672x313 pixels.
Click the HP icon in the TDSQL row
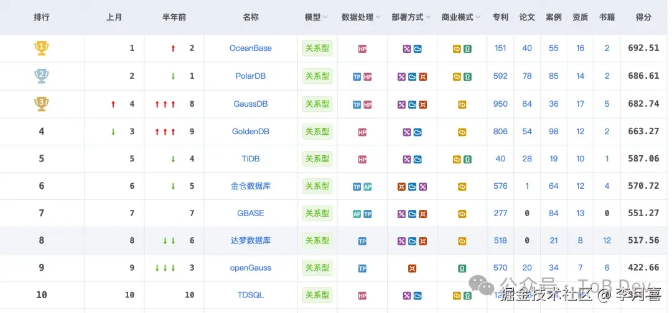[362, 296]
